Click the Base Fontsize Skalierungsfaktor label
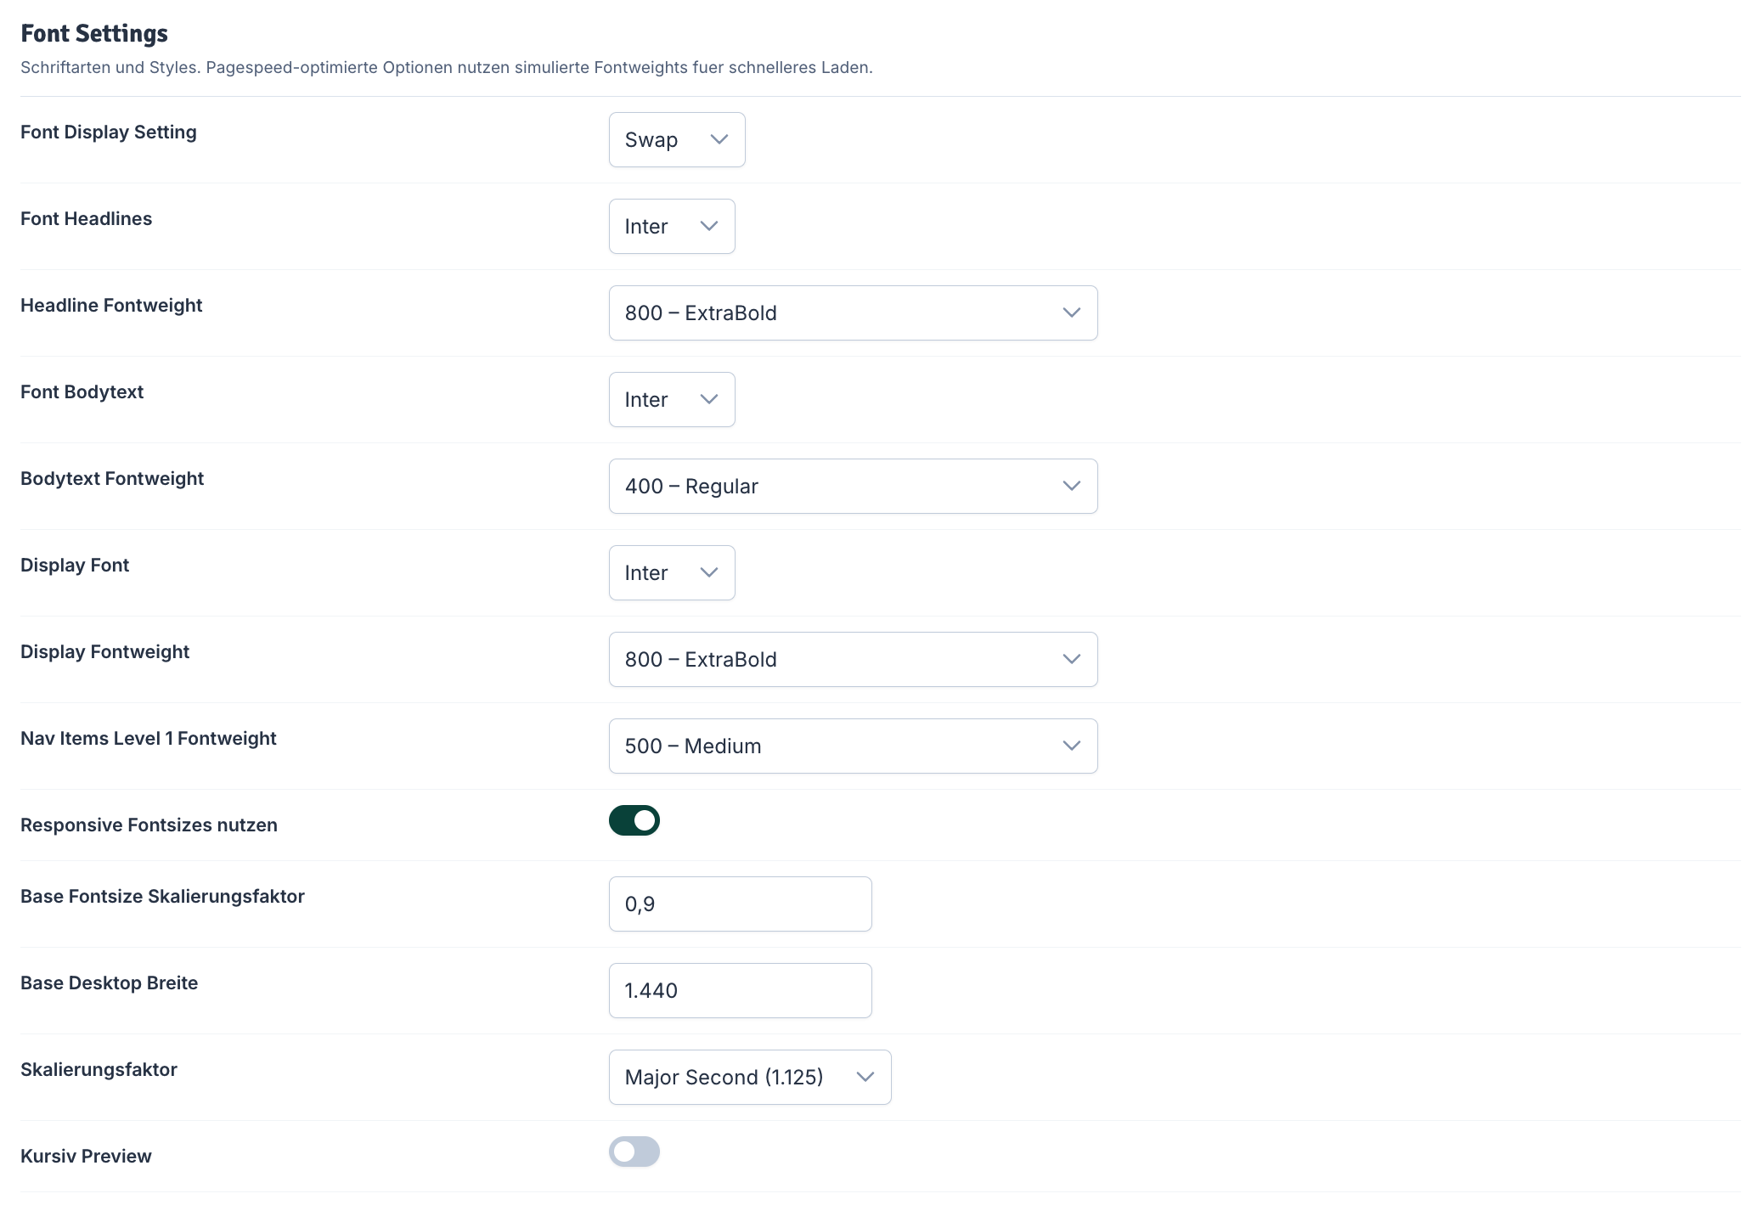Screen dimensions: 1753x1222 click(162, 897)
